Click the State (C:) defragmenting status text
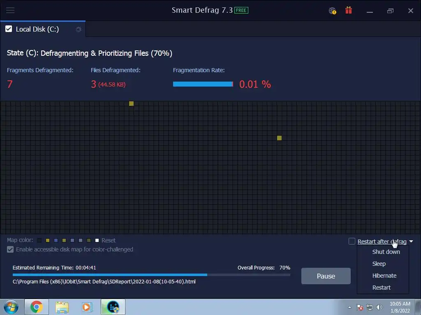 click(x=89, y=53)
